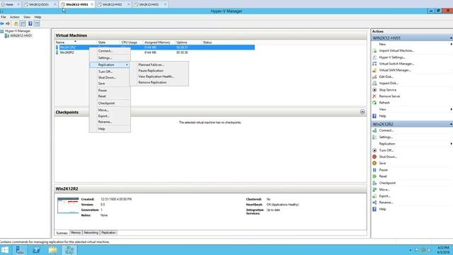Screen dimensions: 453x255
Task: Click the blue Help icon in the toolbar
Action: pyautogui.click(x=30, y=23)
